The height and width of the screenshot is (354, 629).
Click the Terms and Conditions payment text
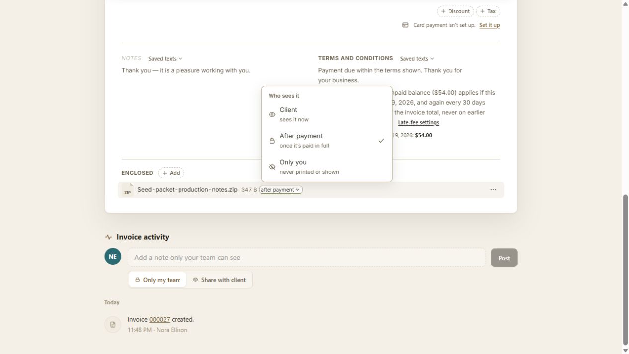point(390,75)
